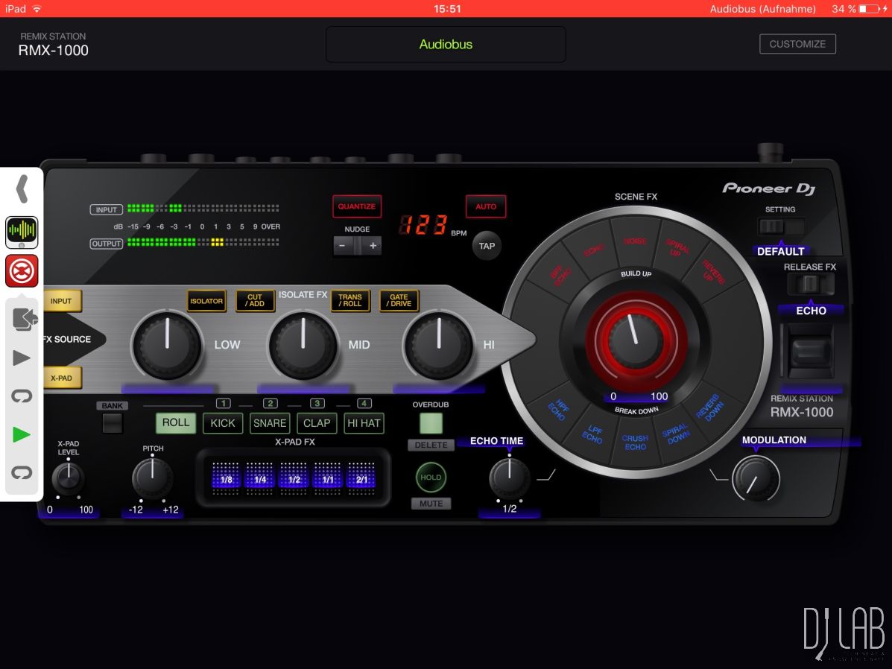Select the TRANS / ROLL isolate mode
This screenshot has height=669, width=892.
350,300
